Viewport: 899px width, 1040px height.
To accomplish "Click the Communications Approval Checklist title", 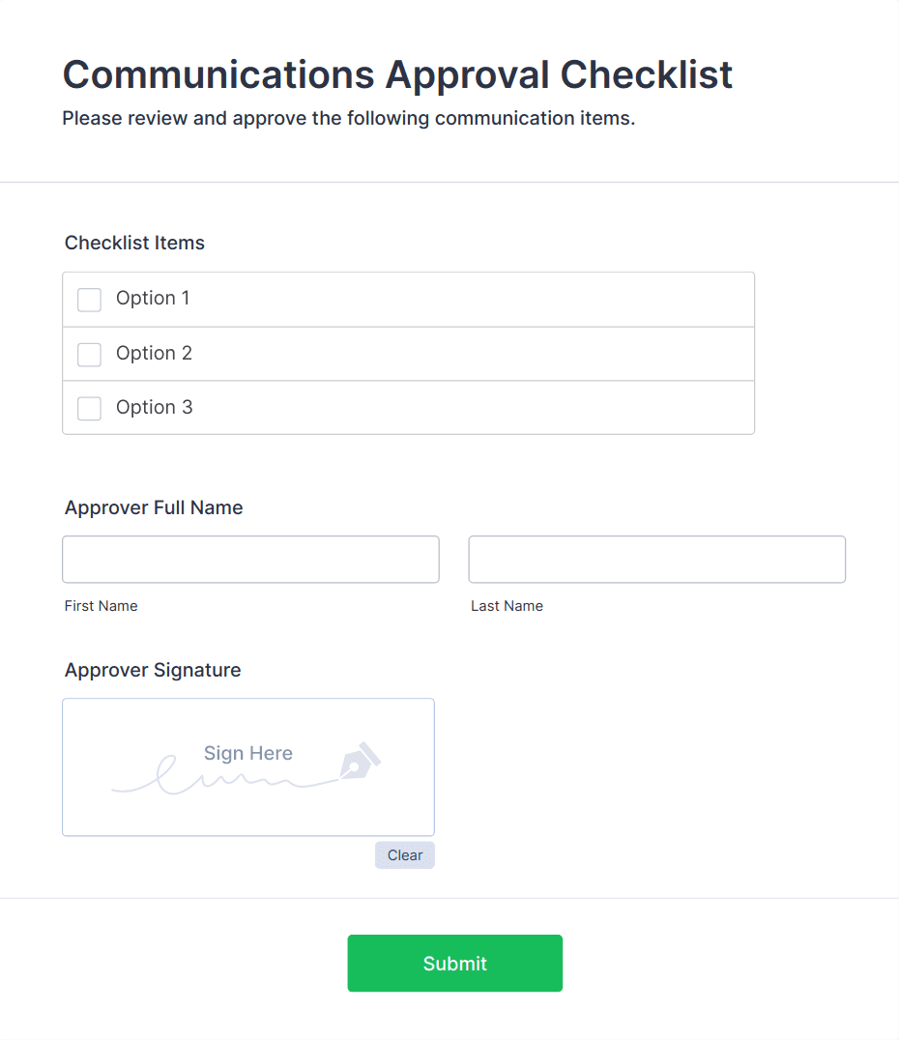I will (397, 74).
